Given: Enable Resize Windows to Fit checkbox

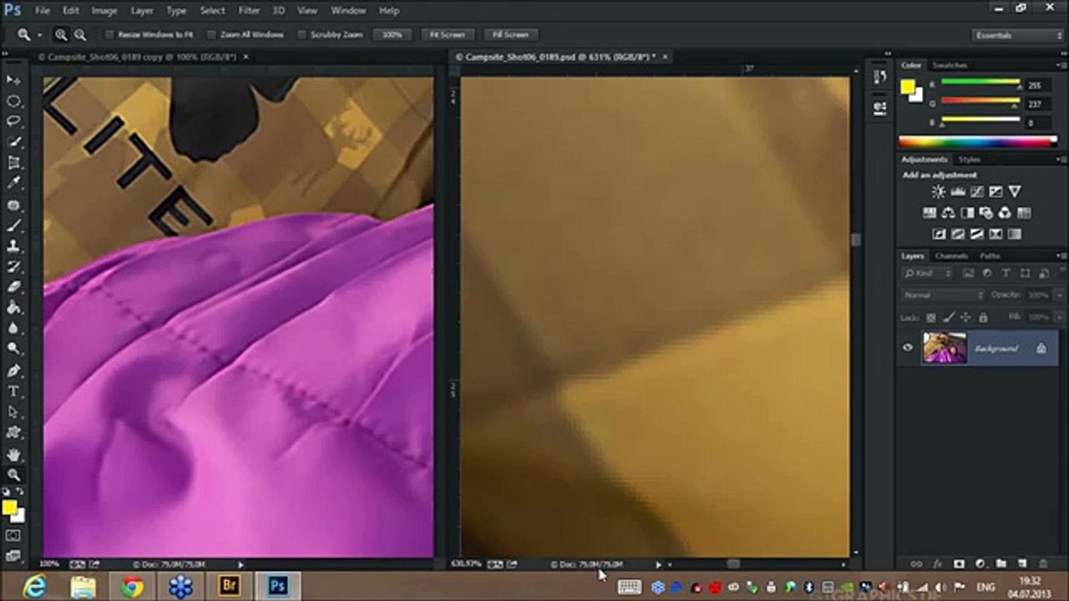Looking at the screenshot, I should tap(109, 35).
